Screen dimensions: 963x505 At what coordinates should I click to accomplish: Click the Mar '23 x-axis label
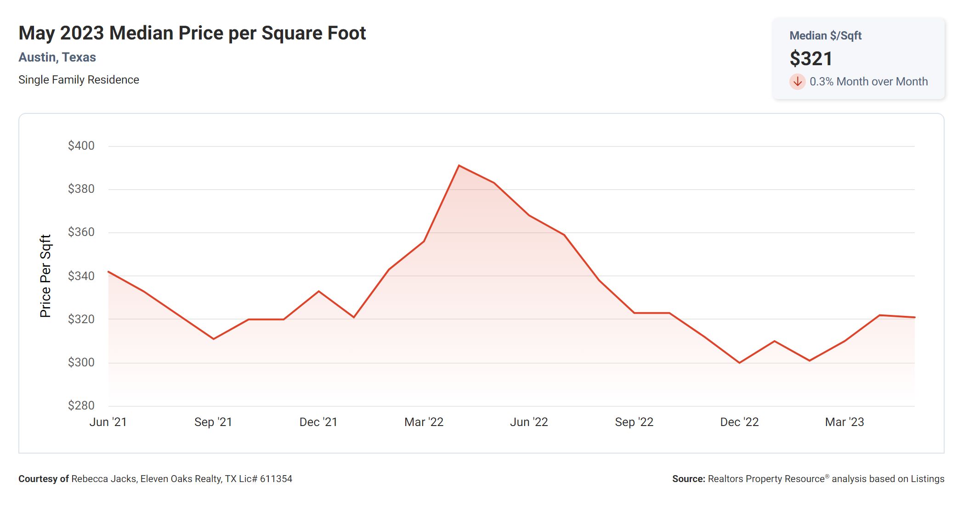coord(844,422)
